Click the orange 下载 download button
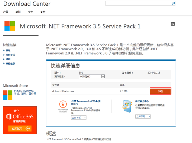 160,91
